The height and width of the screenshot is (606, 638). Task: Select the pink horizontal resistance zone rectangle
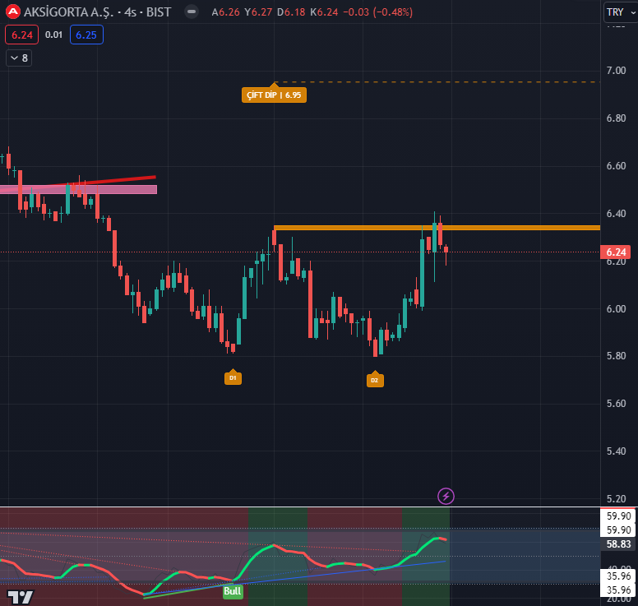78,190
